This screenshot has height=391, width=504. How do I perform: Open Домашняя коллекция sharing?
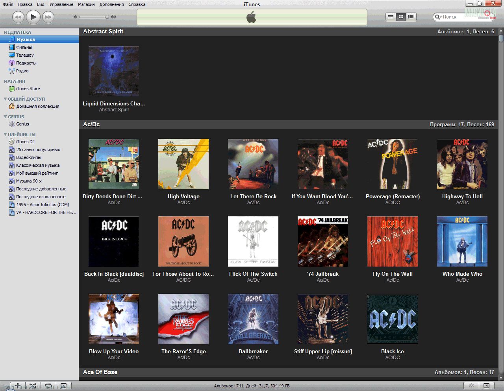(x=39, y=106)
